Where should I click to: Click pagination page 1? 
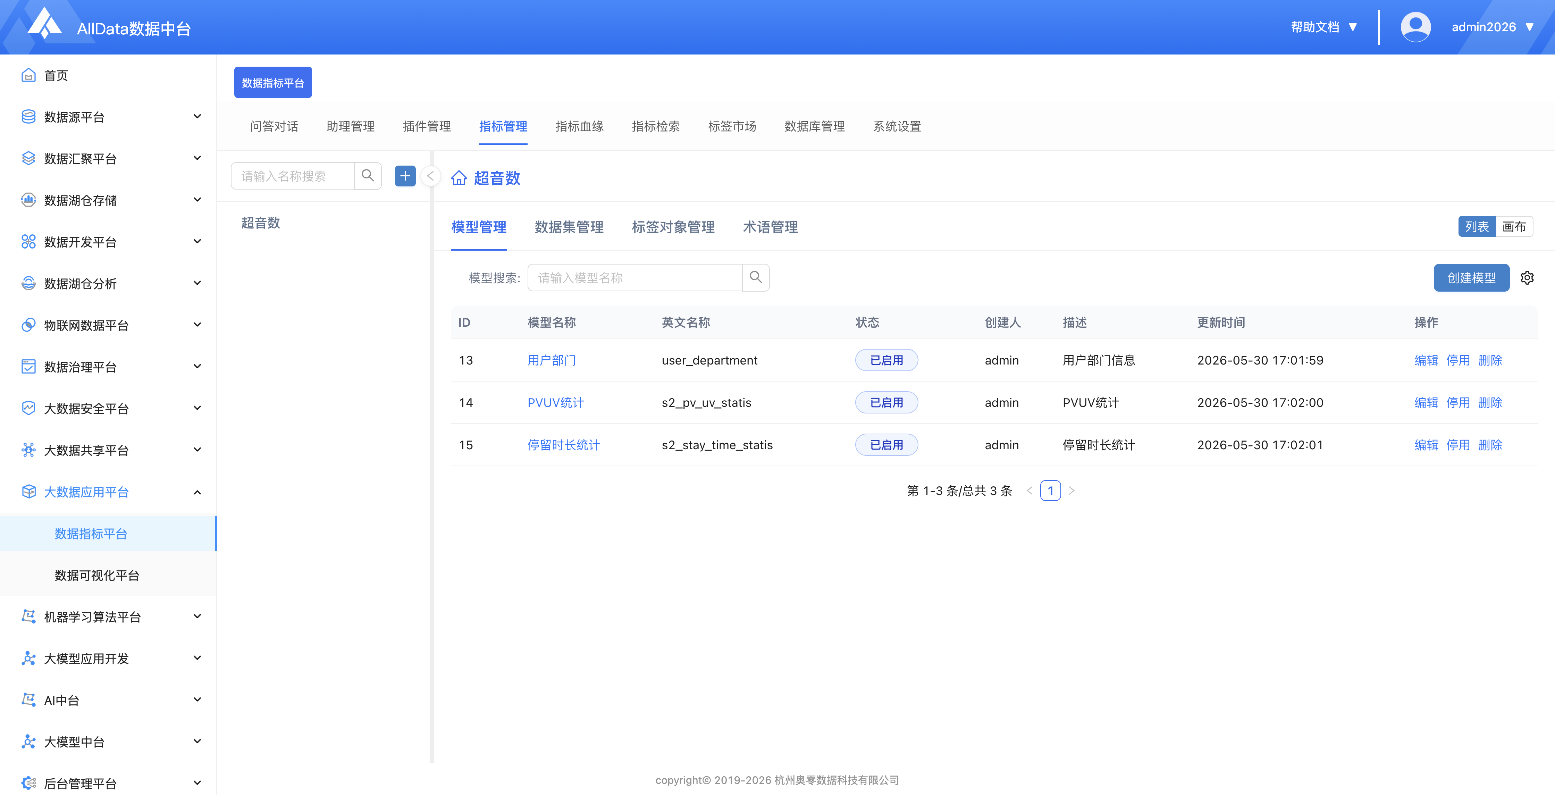coord(1050,491)
